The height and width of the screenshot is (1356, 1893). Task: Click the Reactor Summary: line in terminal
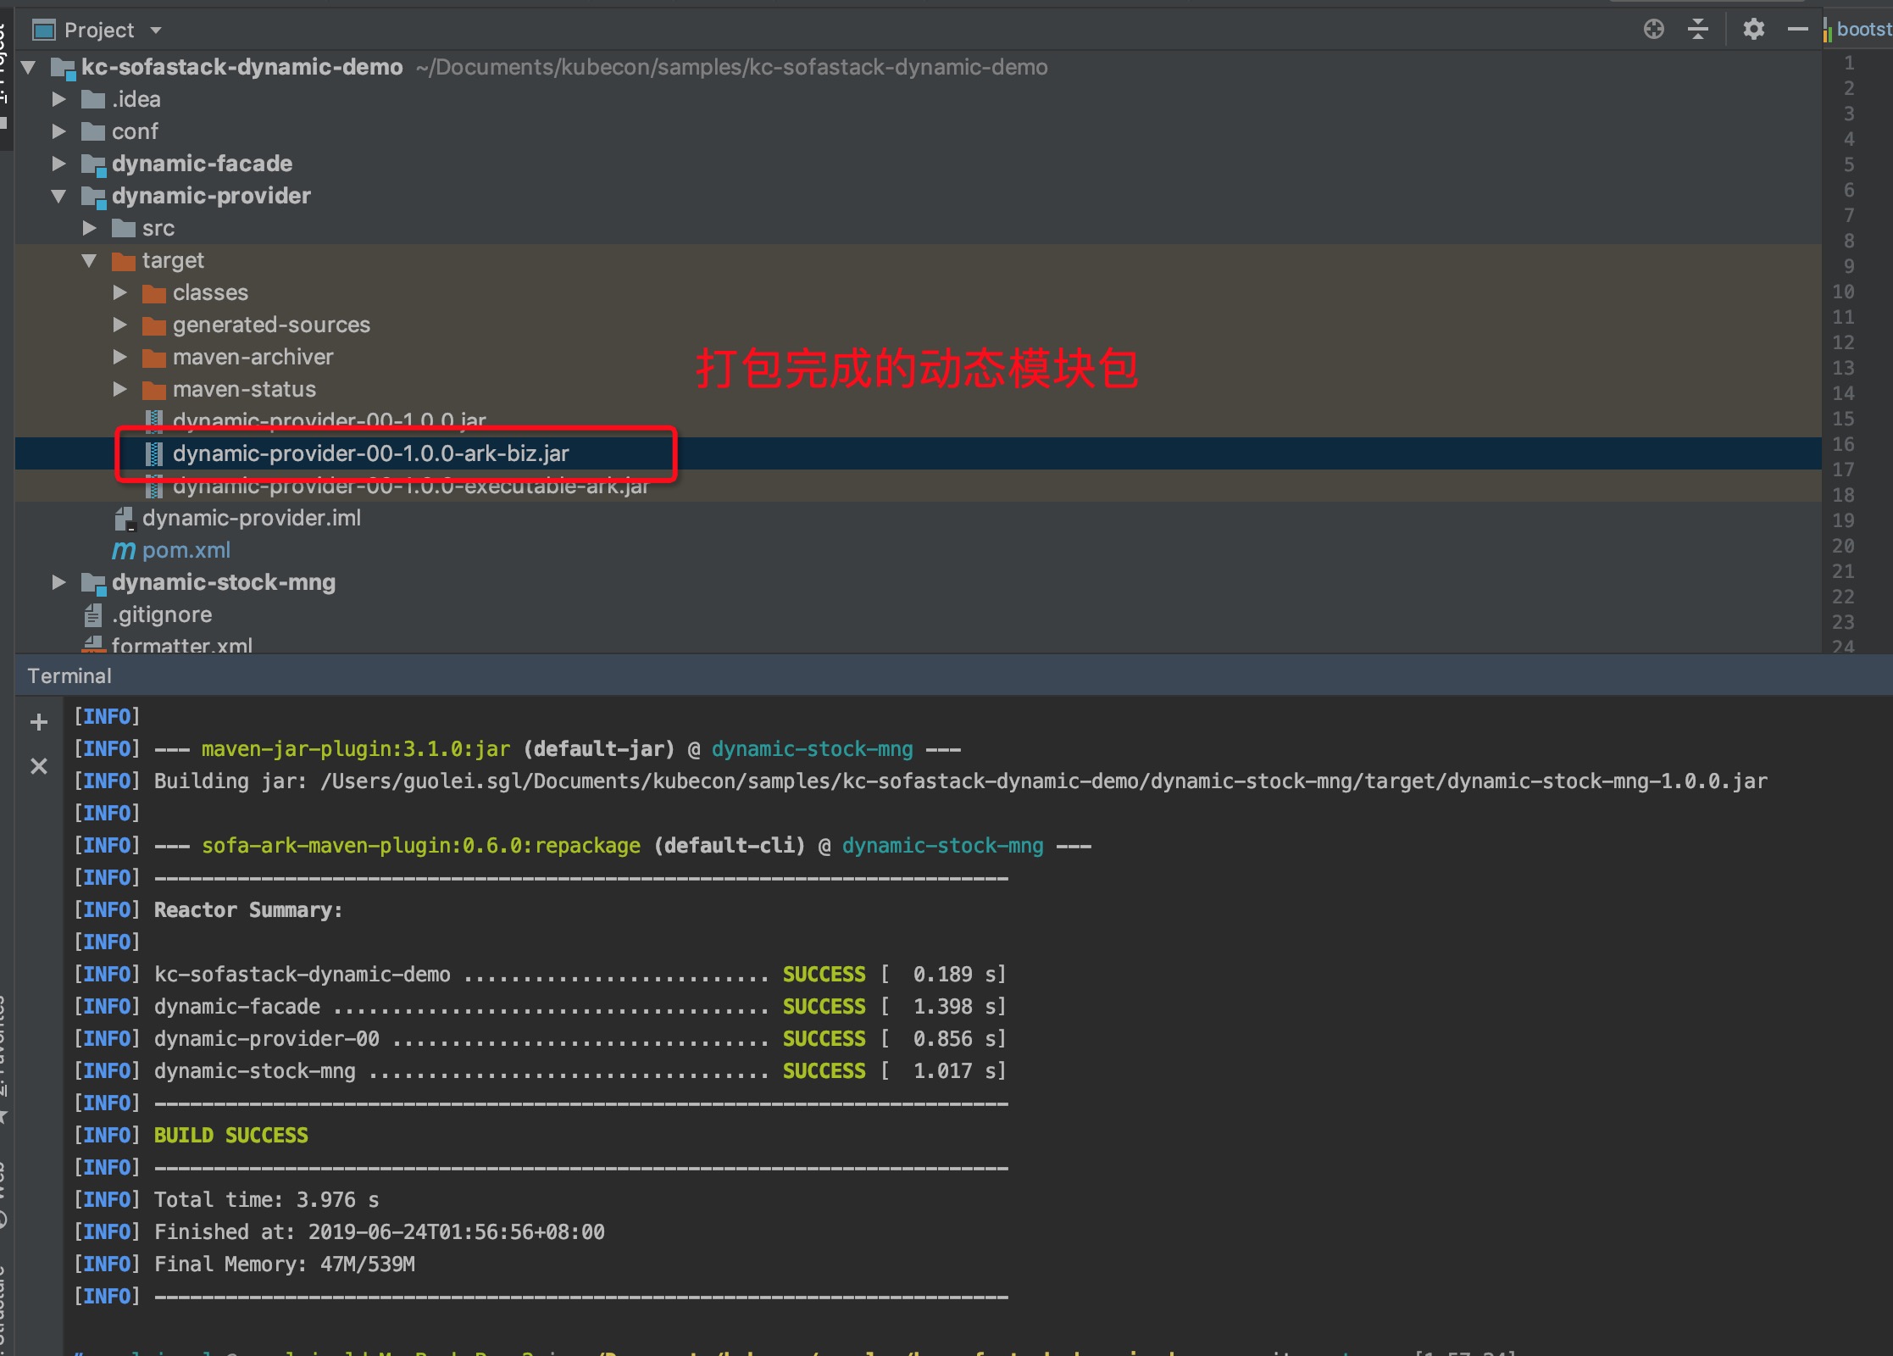tap(248, 909)
